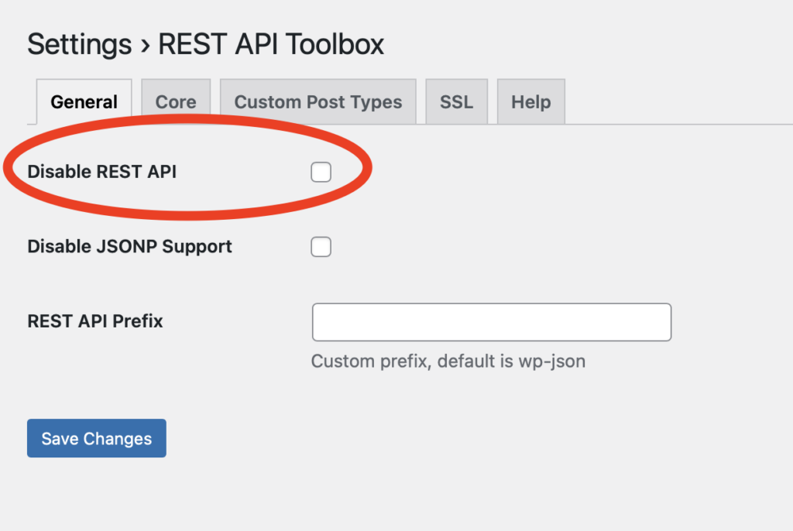
Task: Enable the Disable REST API checkbox
Action: pyautogui.click(x=321, y=172)
